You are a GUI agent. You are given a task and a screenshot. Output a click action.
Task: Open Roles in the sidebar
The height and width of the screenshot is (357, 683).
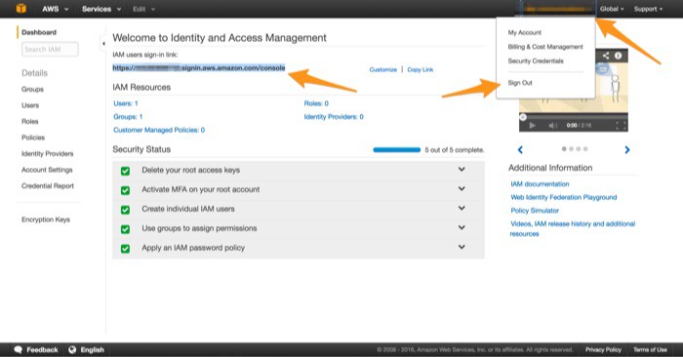coord(29,122)
